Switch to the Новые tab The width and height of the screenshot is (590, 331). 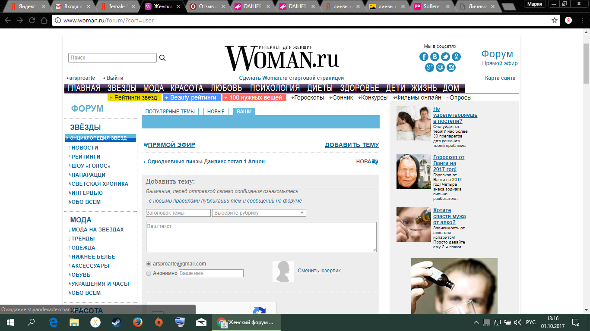click(216, 112)
